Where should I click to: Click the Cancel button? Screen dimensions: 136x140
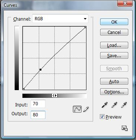[114, 33]
